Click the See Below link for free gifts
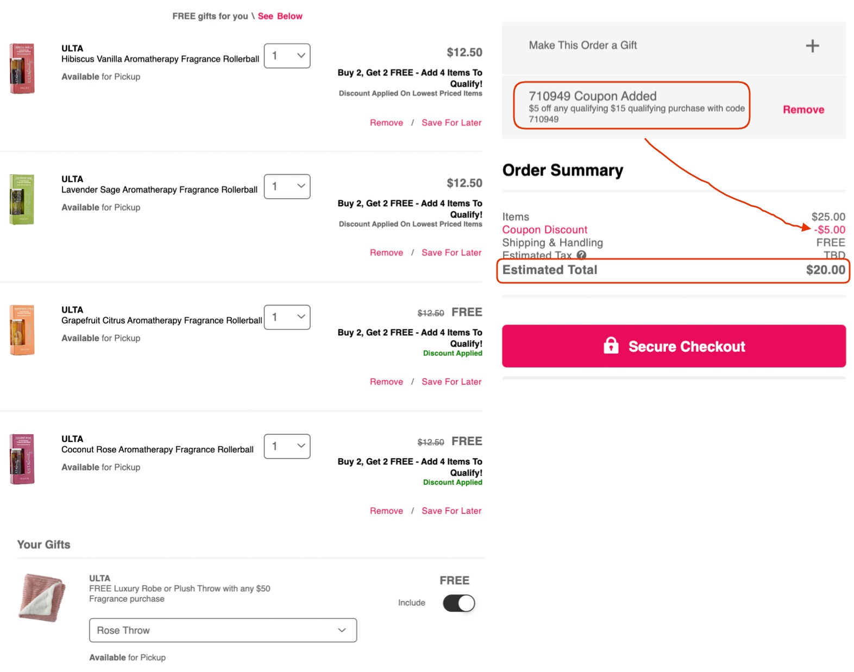This screenshot has height=672, width=854. [281, 16]
